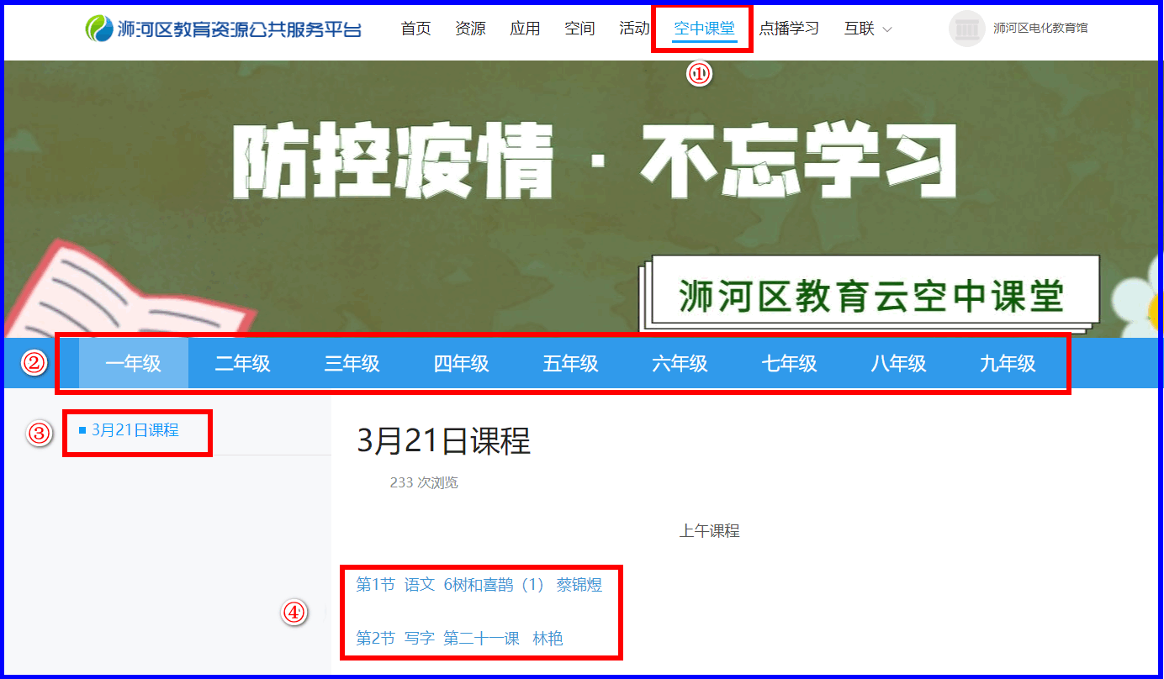Open the 第1节 语文 6树和喜鹊 lesson link
Screen dimensions: 1164x679
tap(479, 585)
